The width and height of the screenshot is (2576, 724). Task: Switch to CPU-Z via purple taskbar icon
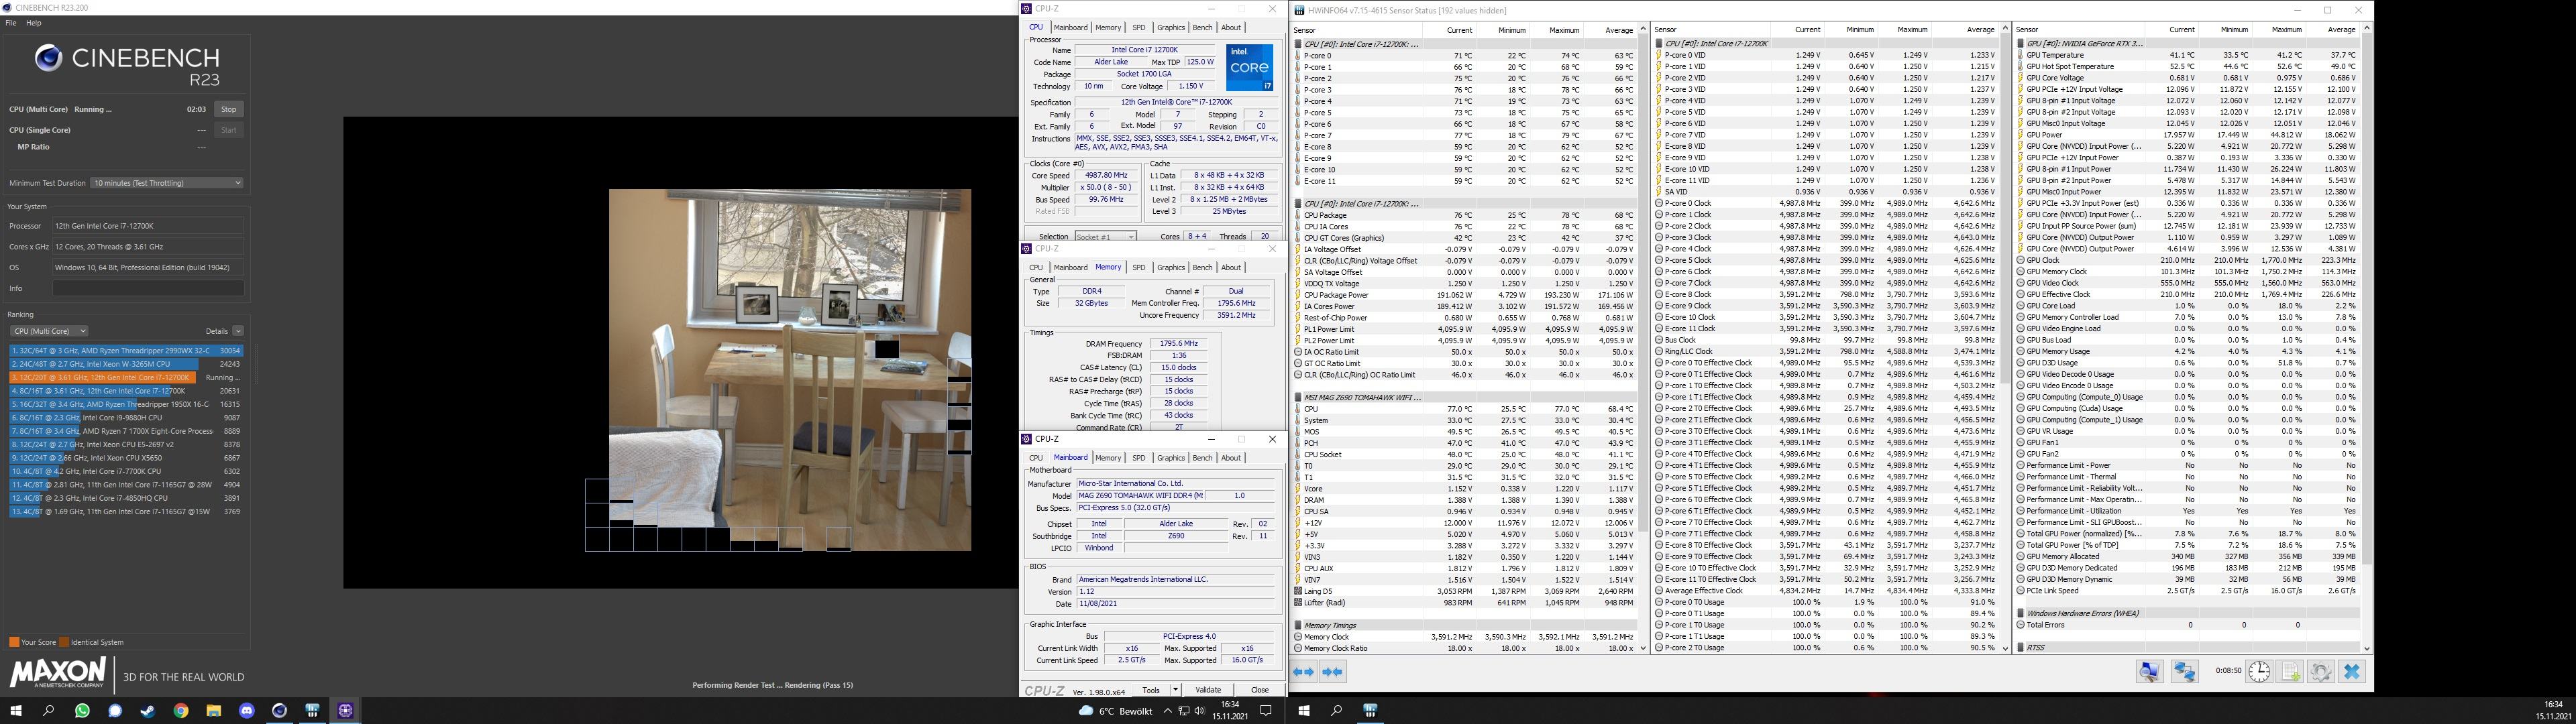click(346, 711)
